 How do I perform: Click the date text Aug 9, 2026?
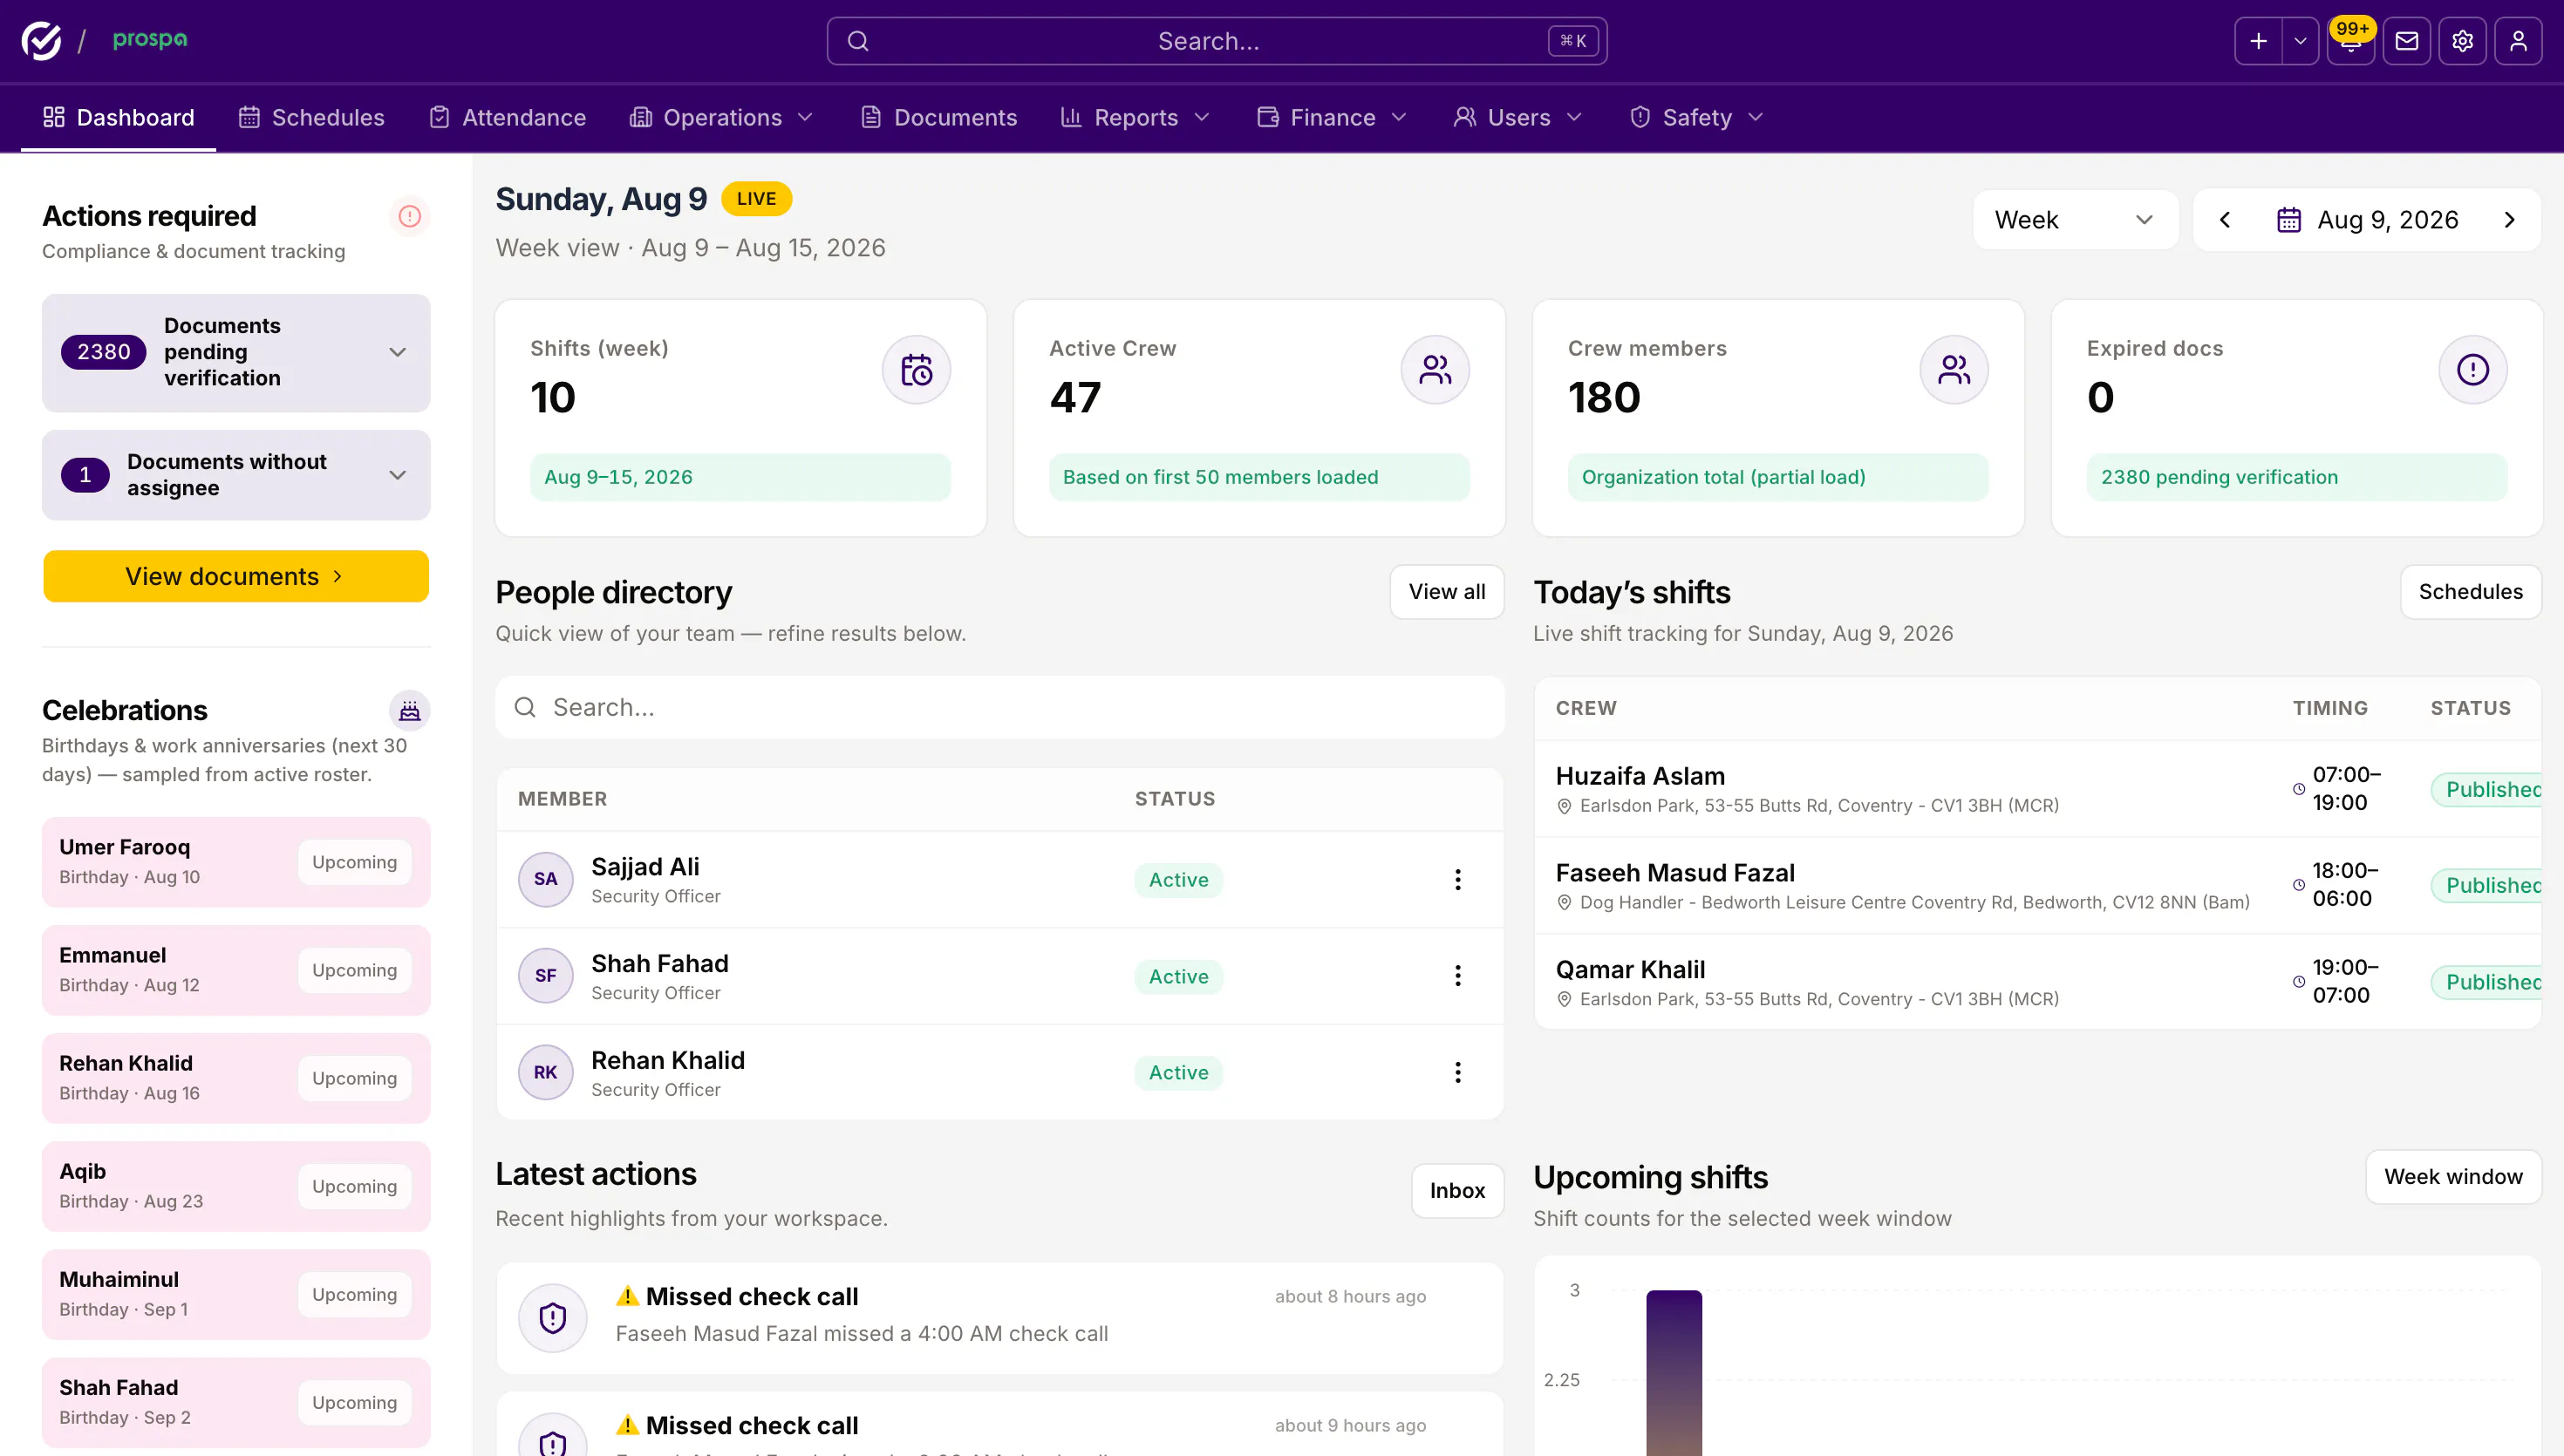coord(2388,220)
